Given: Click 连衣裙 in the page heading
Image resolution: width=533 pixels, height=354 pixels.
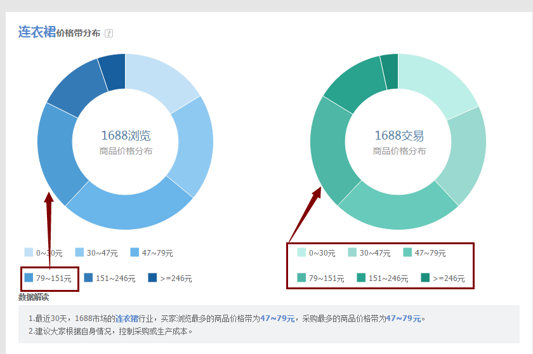Looking at the screenshot, I should (x=37, y=32).
